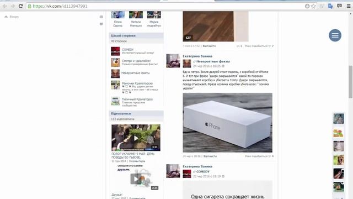Open 'Невероятные факты' sidebar page
Screen dimensions: 353x199
(x=135, y=73)
